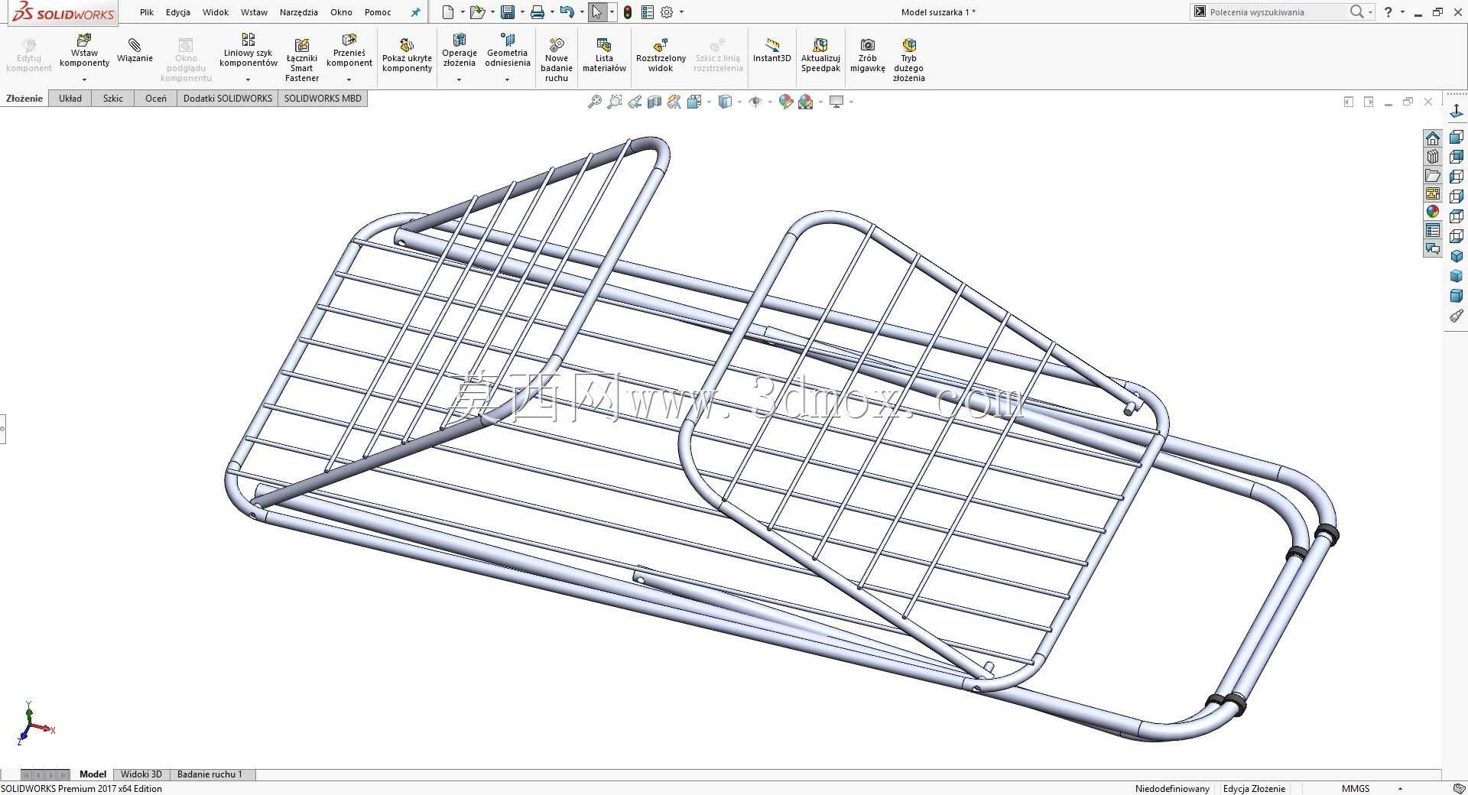The image size is (1468, 795).
Task: Click Normal To view icon
Action: [1457, 112]
